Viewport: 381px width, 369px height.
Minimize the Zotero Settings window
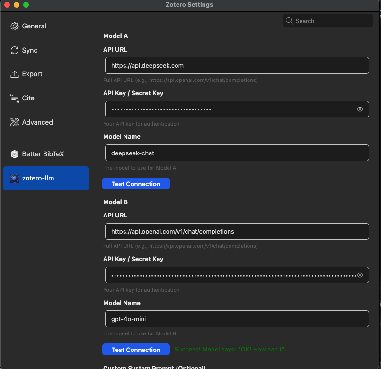click(x=17, y=5)
